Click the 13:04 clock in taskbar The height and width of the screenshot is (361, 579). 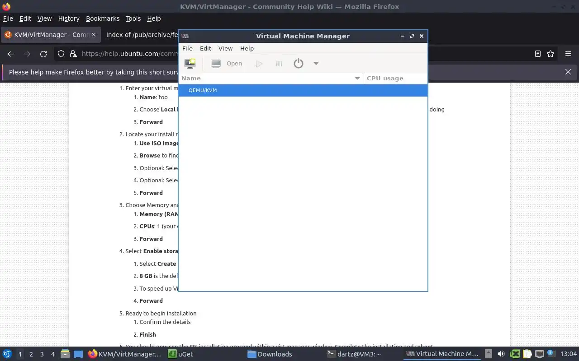click(x=569, y=354)
